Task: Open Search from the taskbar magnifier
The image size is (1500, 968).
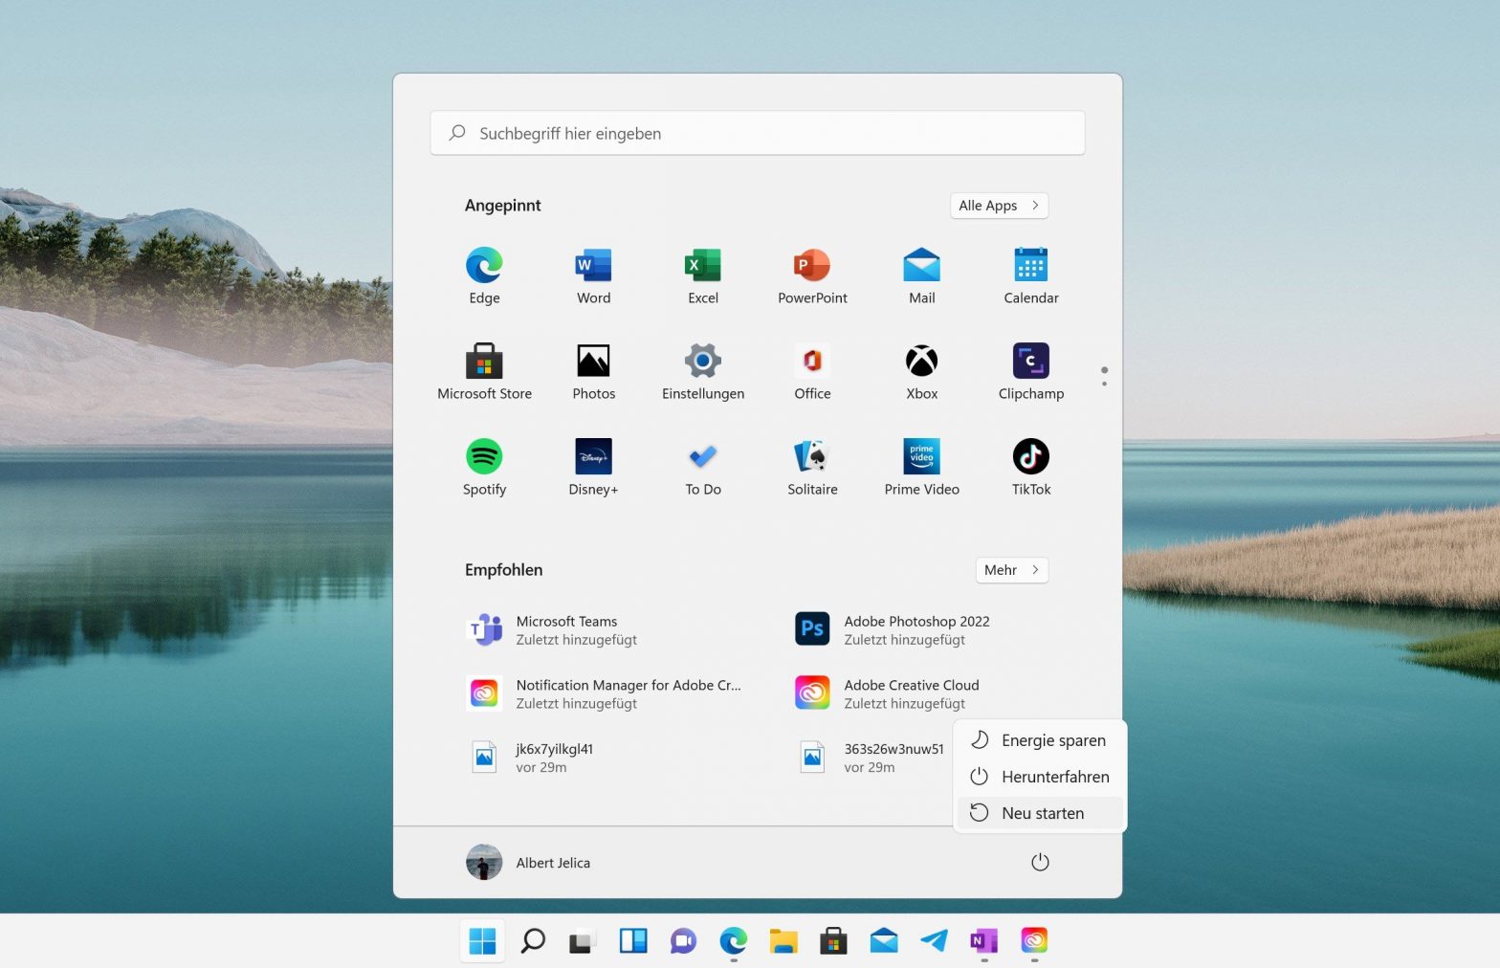Action: click(533, 941)
